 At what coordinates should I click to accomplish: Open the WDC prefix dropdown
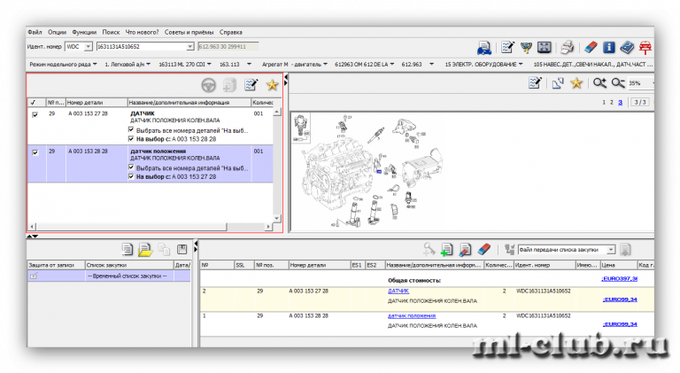point(88,46)
